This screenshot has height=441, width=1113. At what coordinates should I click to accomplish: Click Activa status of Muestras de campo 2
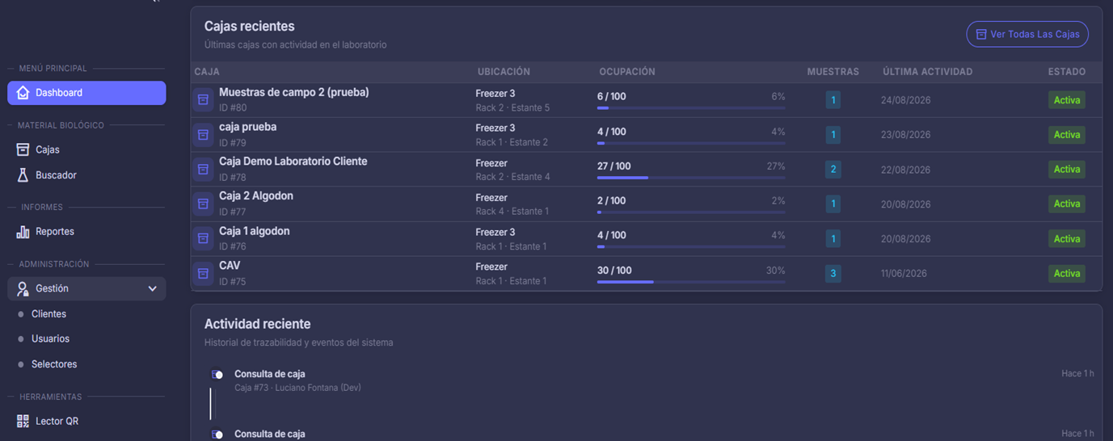click(x=1067, y=100)
